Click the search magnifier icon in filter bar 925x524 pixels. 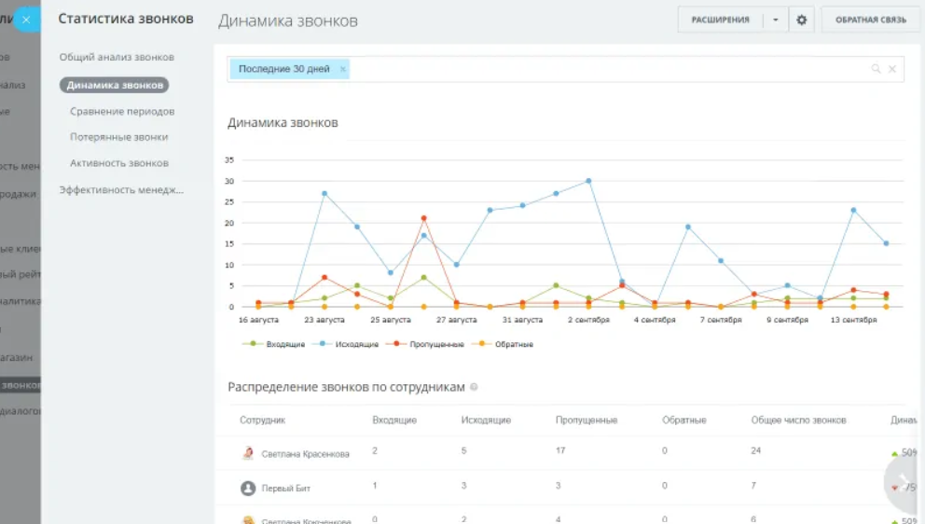tap(876, 69)
